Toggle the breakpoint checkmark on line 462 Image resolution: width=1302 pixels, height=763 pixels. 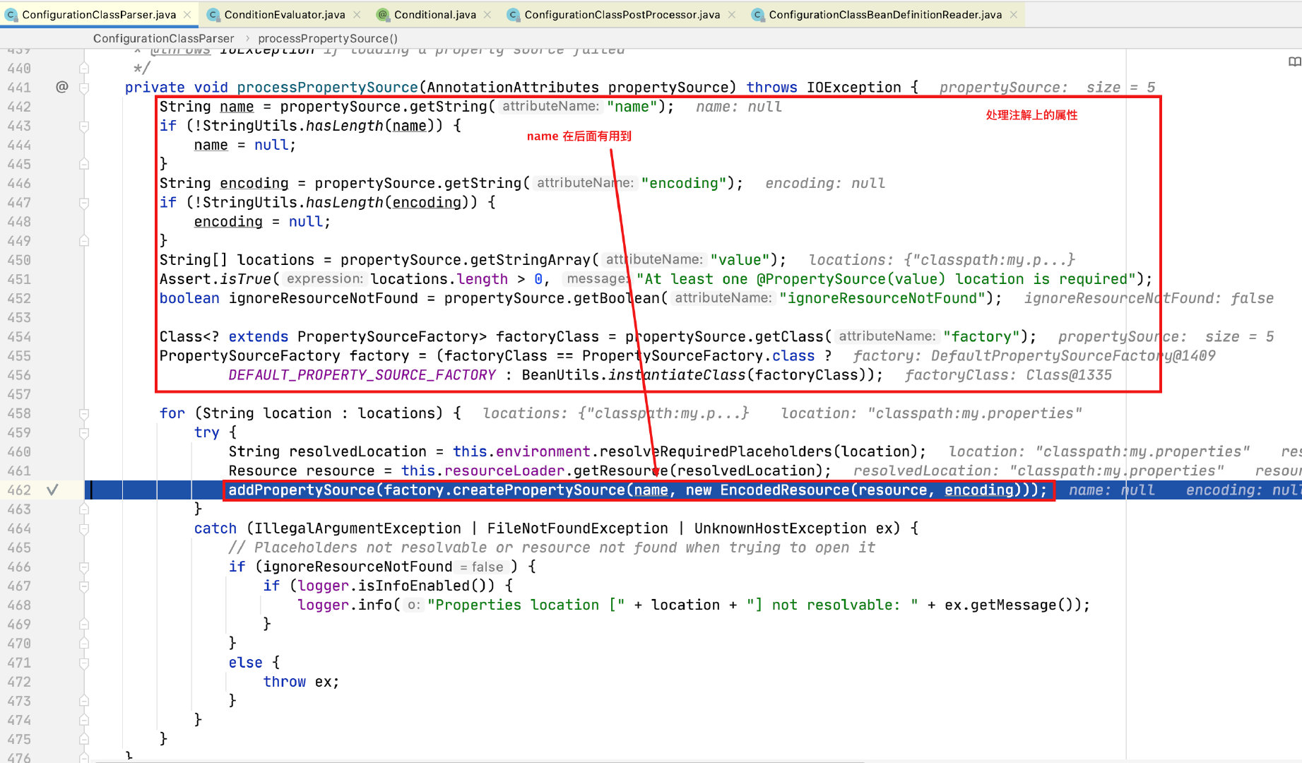tap(52, 490)
